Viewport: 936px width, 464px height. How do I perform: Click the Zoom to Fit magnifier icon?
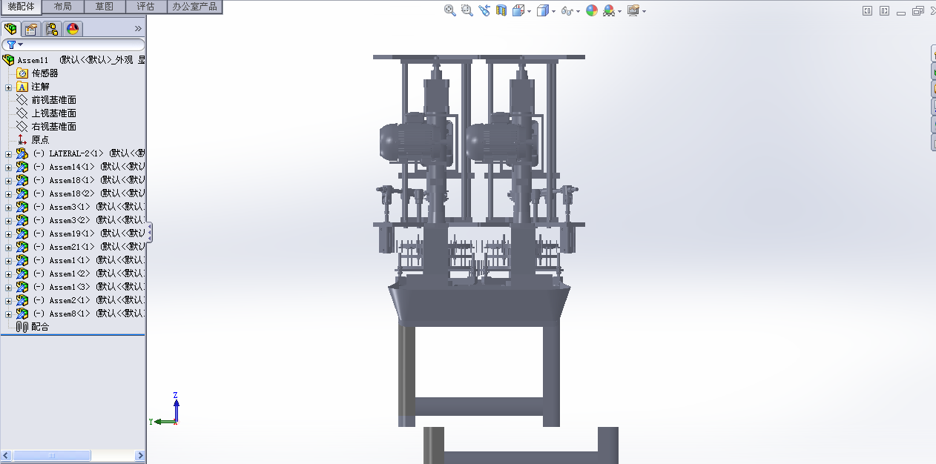point(450,10)
